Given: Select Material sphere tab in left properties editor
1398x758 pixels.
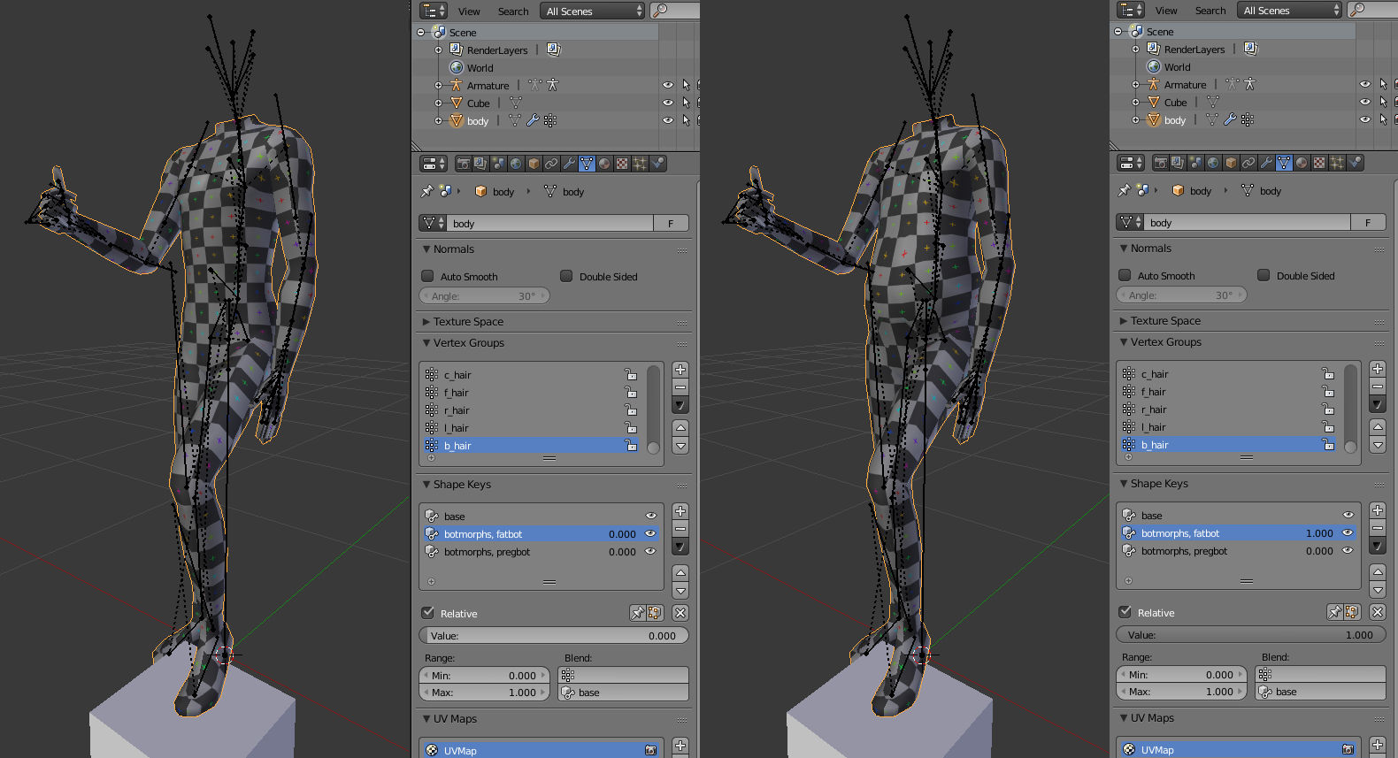Looking at the screenshot, I should (x=604, y=164).
